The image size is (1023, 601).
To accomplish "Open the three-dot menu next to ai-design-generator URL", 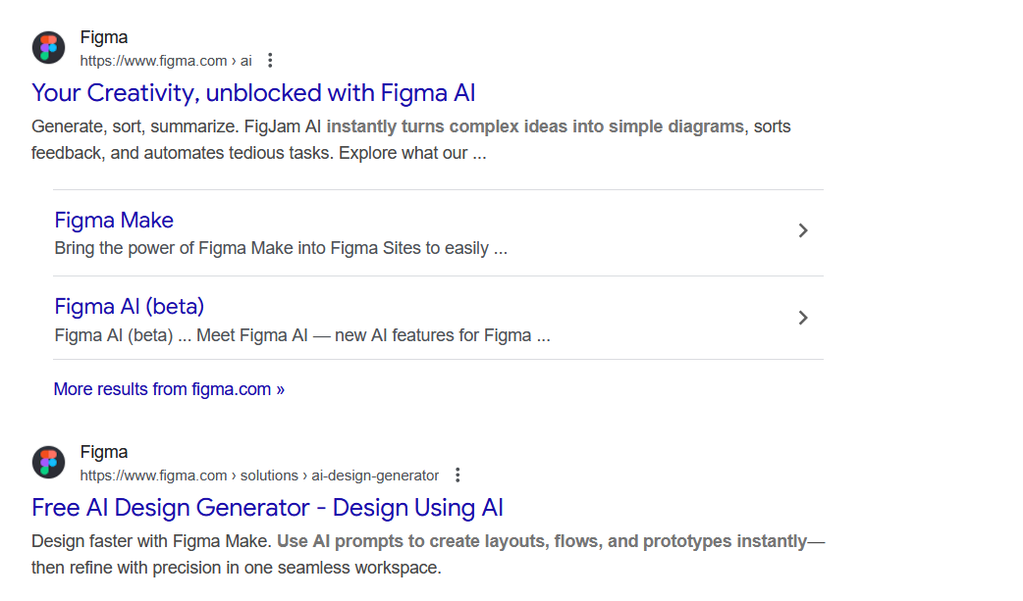I will tap(458, 476).
